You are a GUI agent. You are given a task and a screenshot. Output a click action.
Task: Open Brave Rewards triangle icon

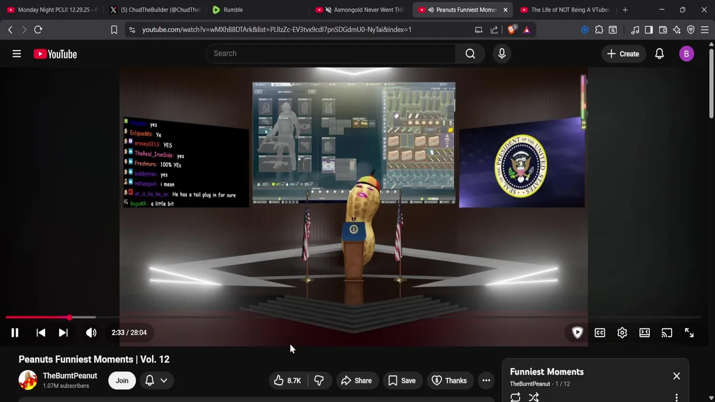pyautogui.click(x=527, y=30)
